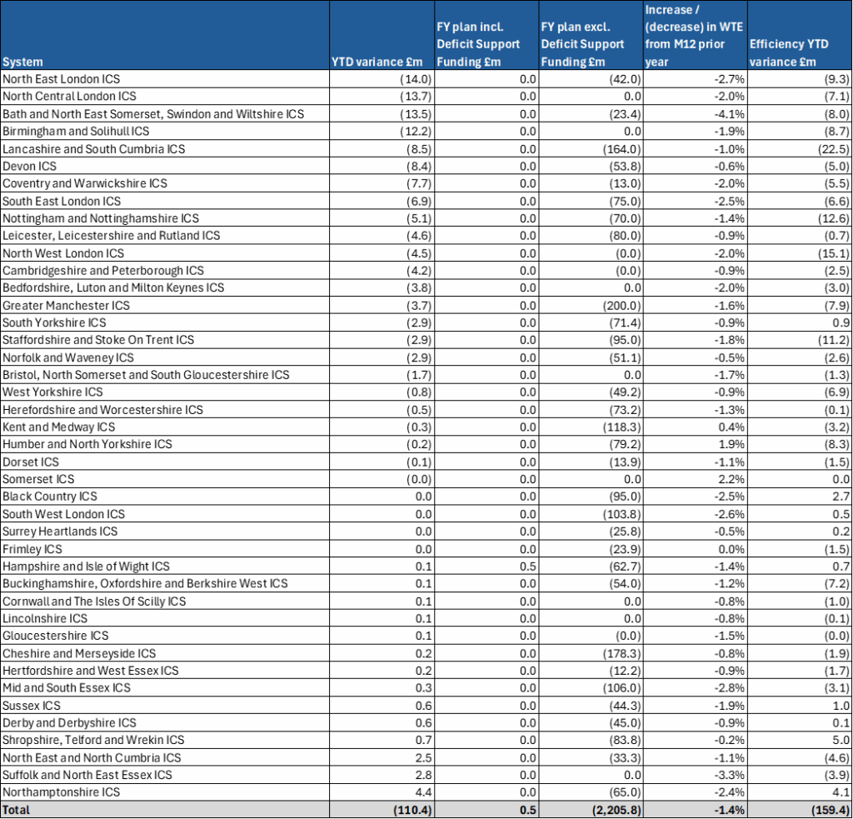Image resolution: width=853 pixels, height=819 pixels.
Task: Click the word 'System' in the header row
Action: (22, 62)
